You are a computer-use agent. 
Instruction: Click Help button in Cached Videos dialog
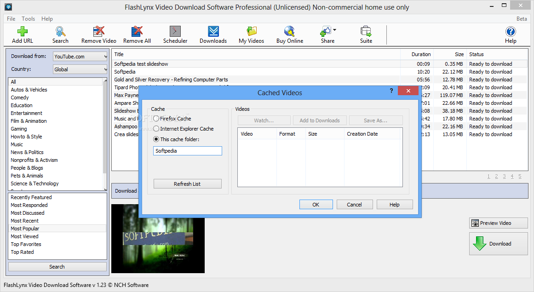[395, 205]
